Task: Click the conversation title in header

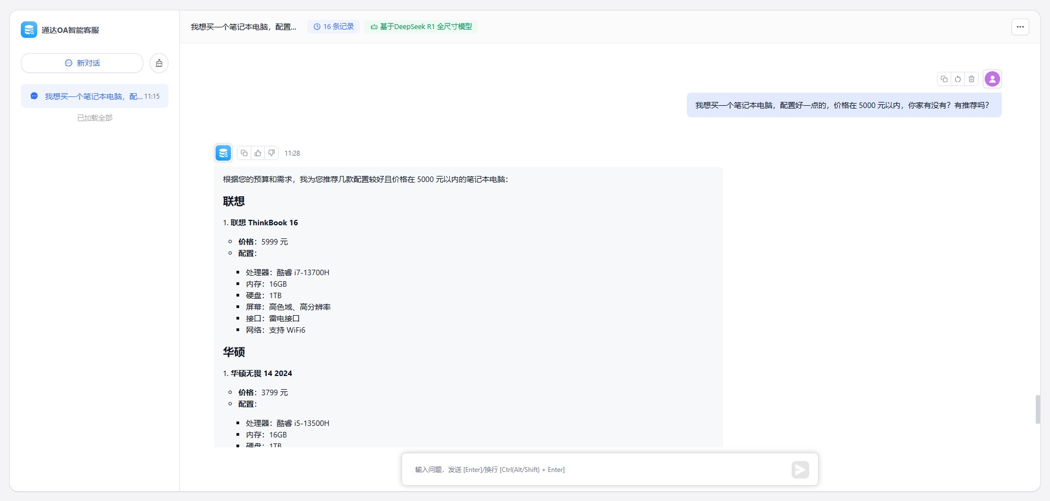Action: point(244,27)
